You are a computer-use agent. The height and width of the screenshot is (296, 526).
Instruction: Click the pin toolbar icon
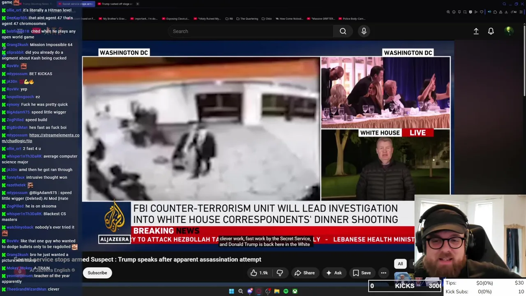459,12
